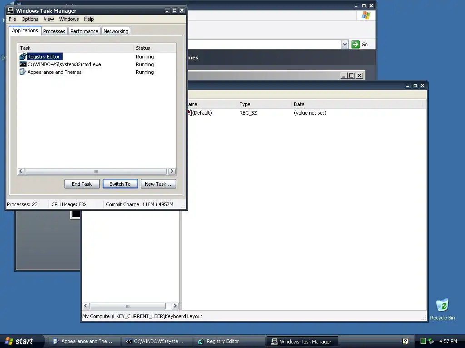Close the gray inner window behind Registry Editor

click(360, 76)
